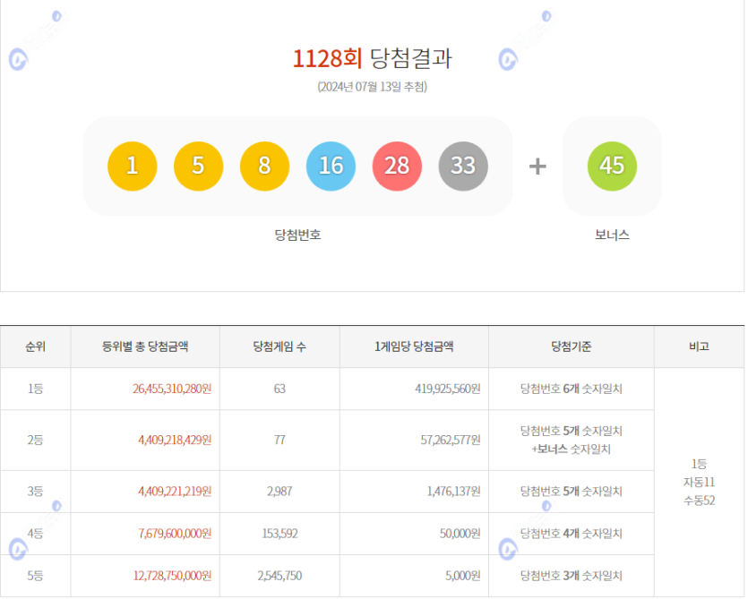Click total prize 12,728,750,000원
This screenshot has height=599, width=748.
click(172, 576)
